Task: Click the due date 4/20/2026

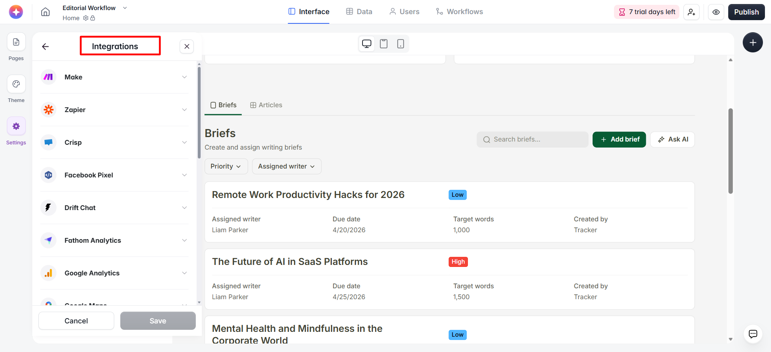Action: tap(349, 230)
